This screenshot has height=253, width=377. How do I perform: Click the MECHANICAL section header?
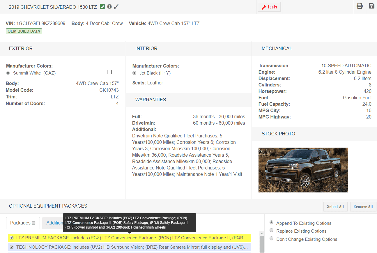[x=277, y=49]
